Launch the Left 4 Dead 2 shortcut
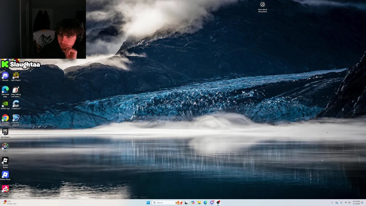This screenshot has width=366, height=206. (x=16, y=77)
